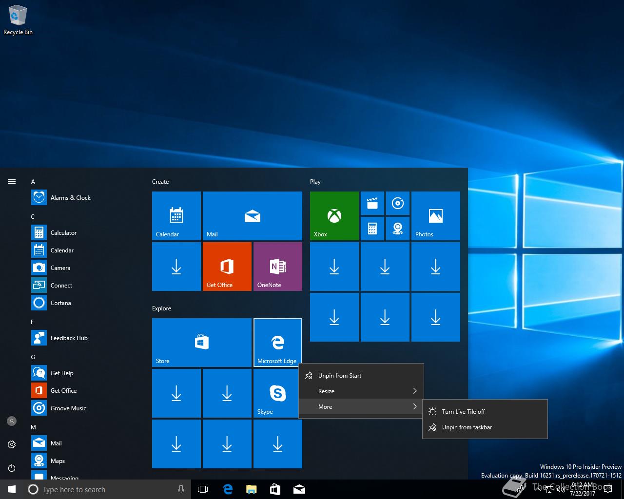624x499 pixels.
Task: Open the Settings gear in Start menu
Action: coord(12,444)
